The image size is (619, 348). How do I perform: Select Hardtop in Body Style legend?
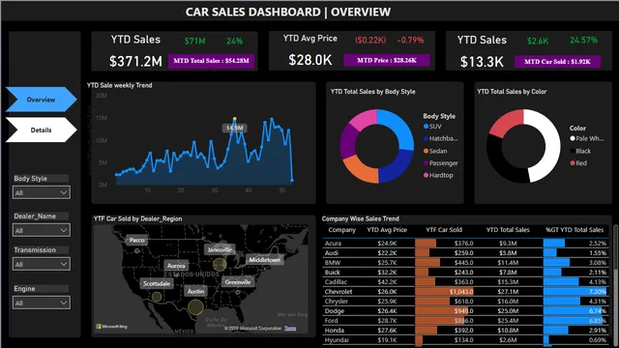pyautogui.click(x=438, y=175)
